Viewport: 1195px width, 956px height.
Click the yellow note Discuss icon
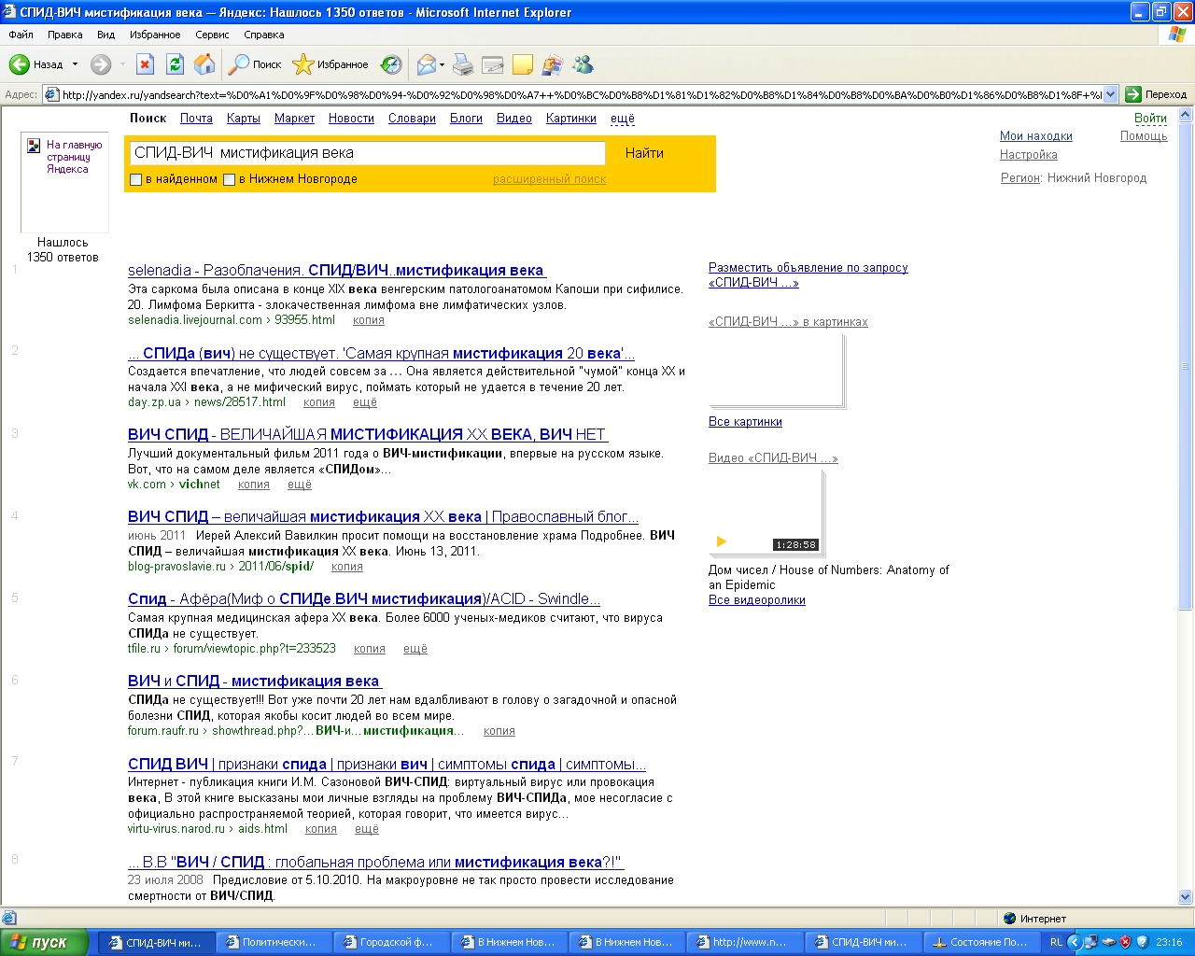coord(523,64)
